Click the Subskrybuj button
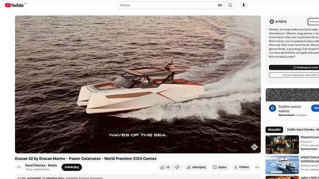 tap(71, 167)
